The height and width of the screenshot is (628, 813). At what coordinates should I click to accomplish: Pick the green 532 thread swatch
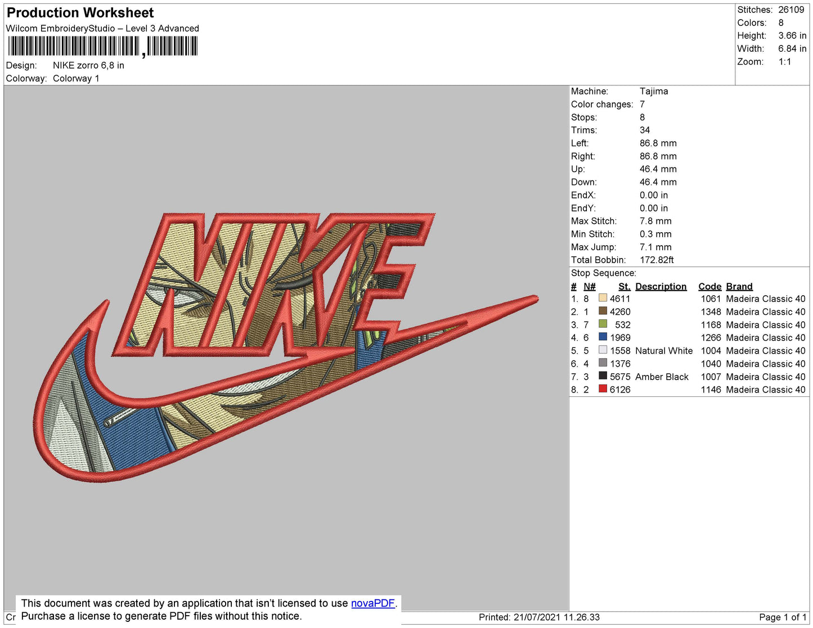[603, 324]
